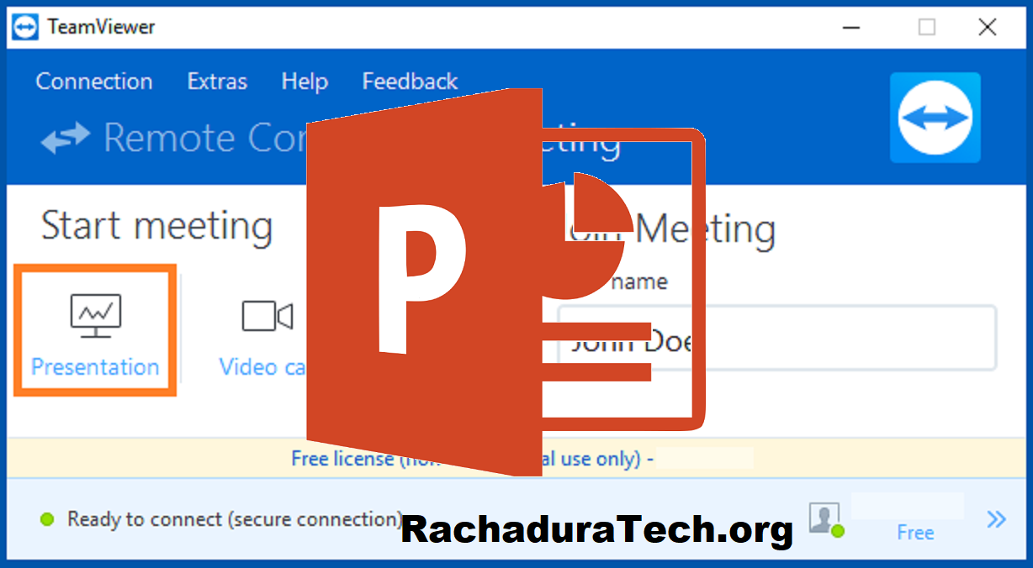This screenshot has height=568, width=1033.
Task: Close the TeamViewer window
Action: [988, 27]
